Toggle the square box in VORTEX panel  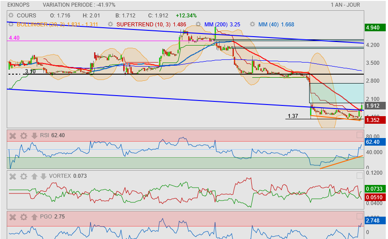pyautogui.click(x=359, y=176)
